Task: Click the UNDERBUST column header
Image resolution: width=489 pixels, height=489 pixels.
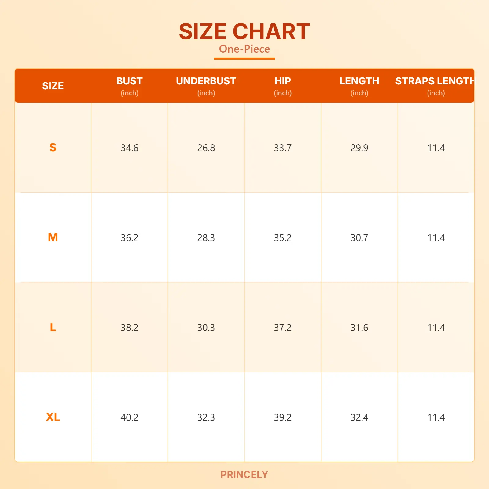Action: pyautogui.click(x=206, y=81)
